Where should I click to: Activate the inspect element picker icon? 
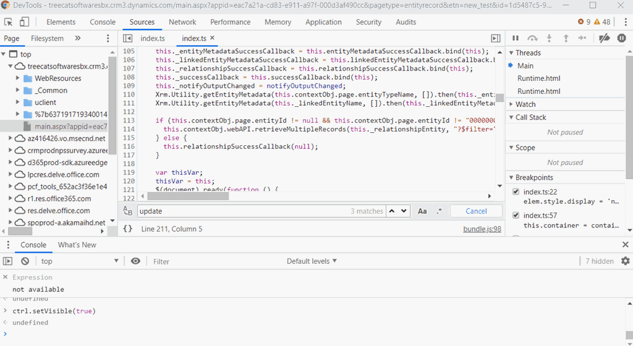(8, 22)
